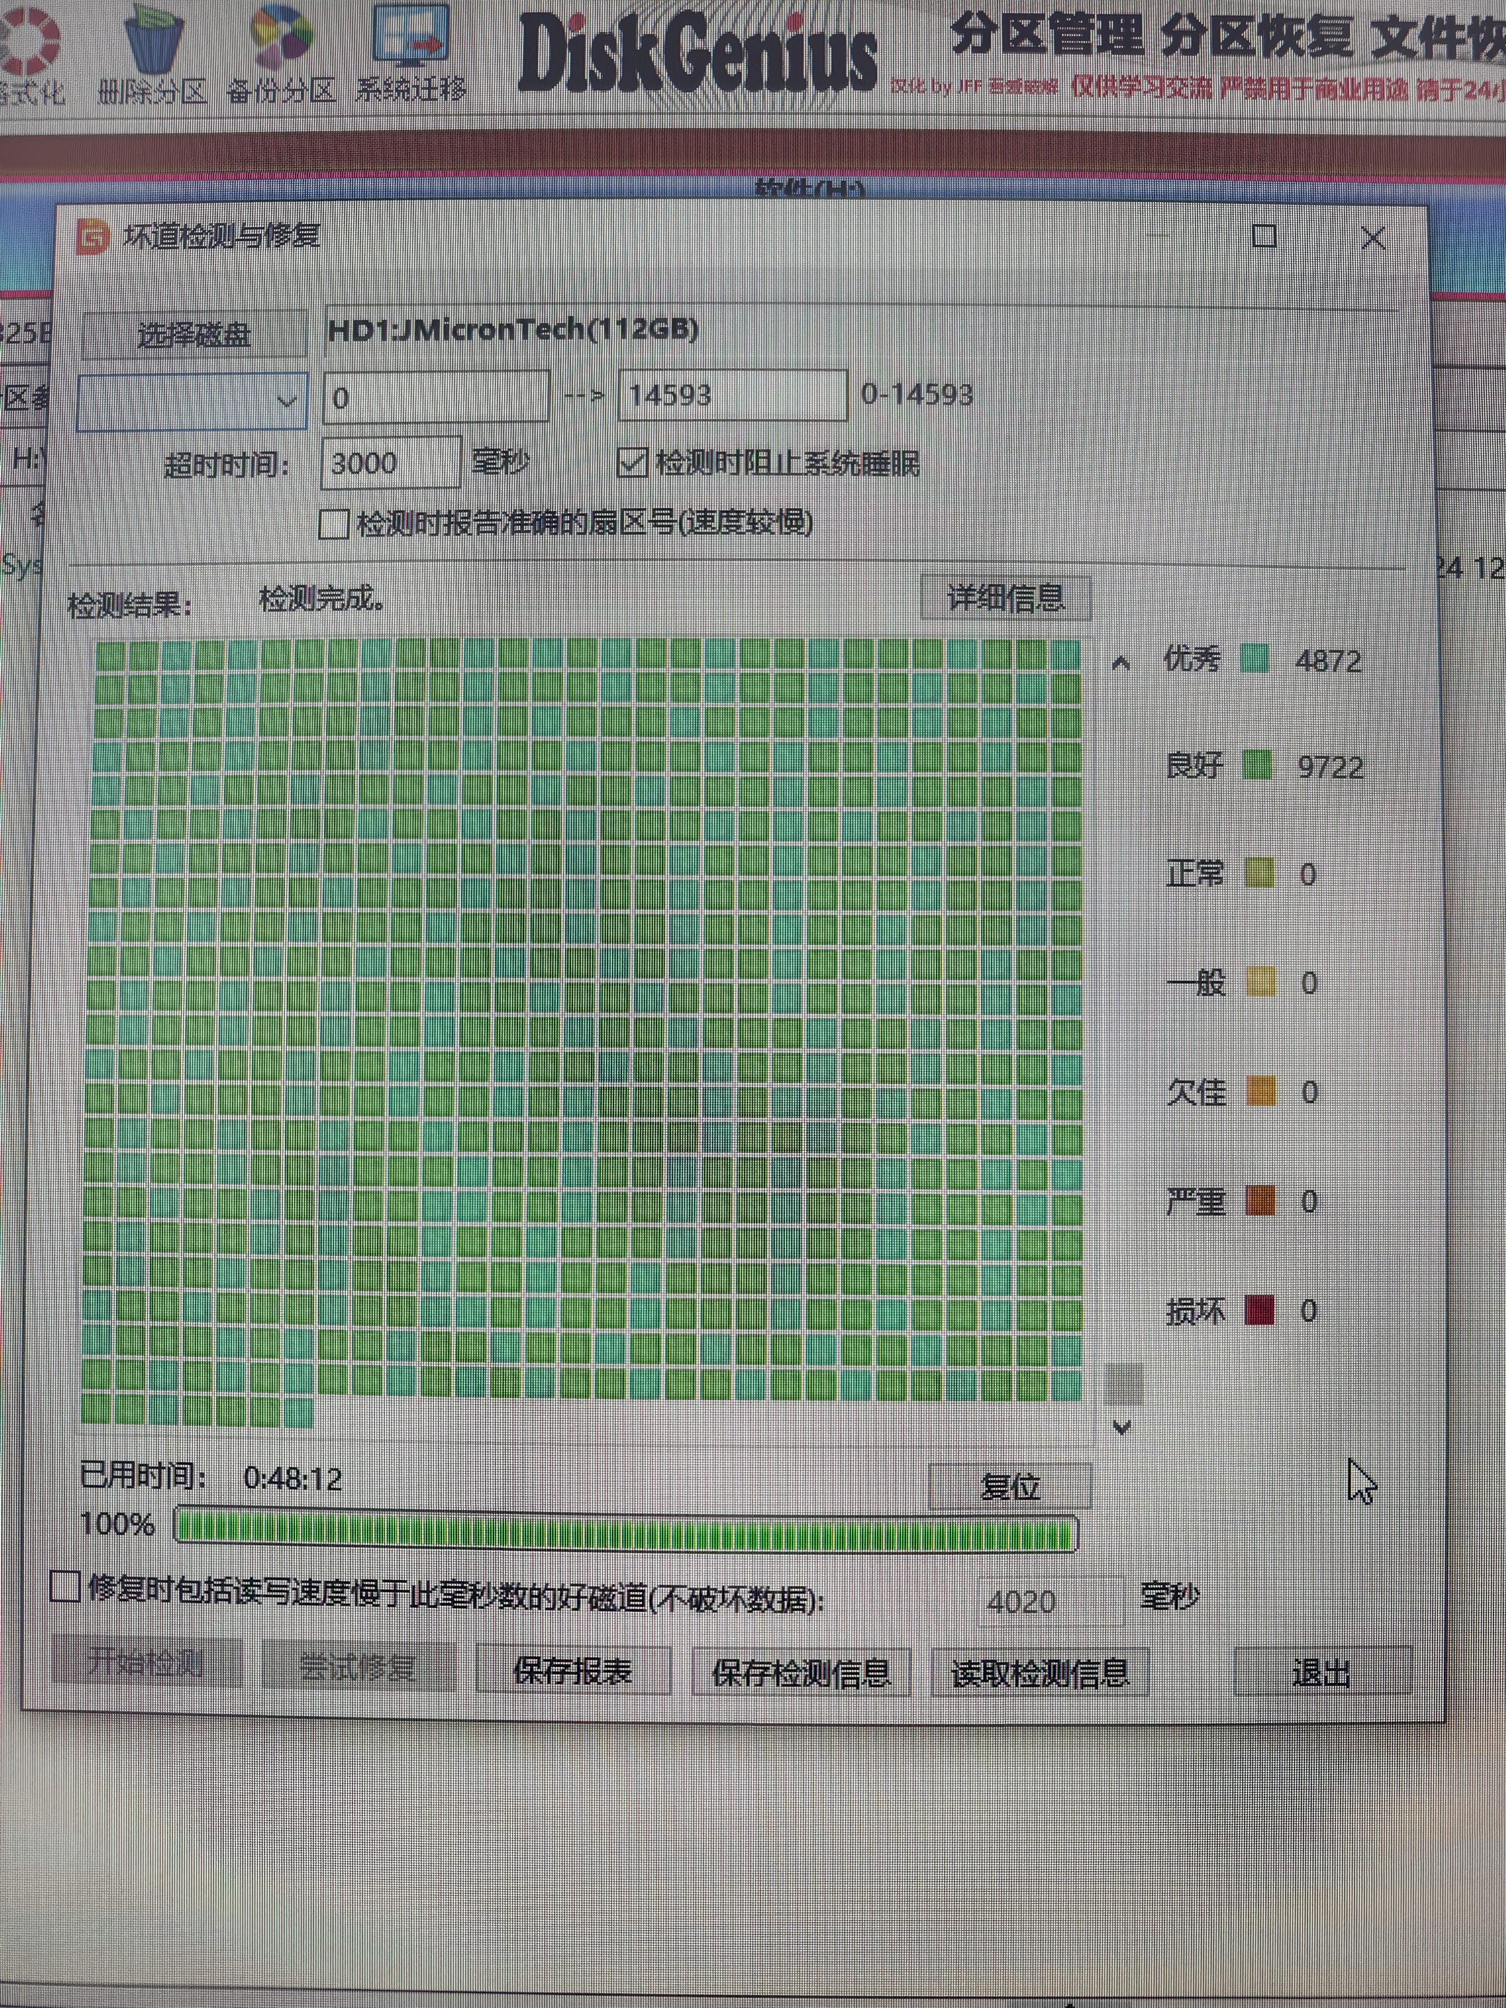Click the Damaged (损坏) dark red swatch
Screen dimensions: 1506x2008
tap(1260, 1310)
